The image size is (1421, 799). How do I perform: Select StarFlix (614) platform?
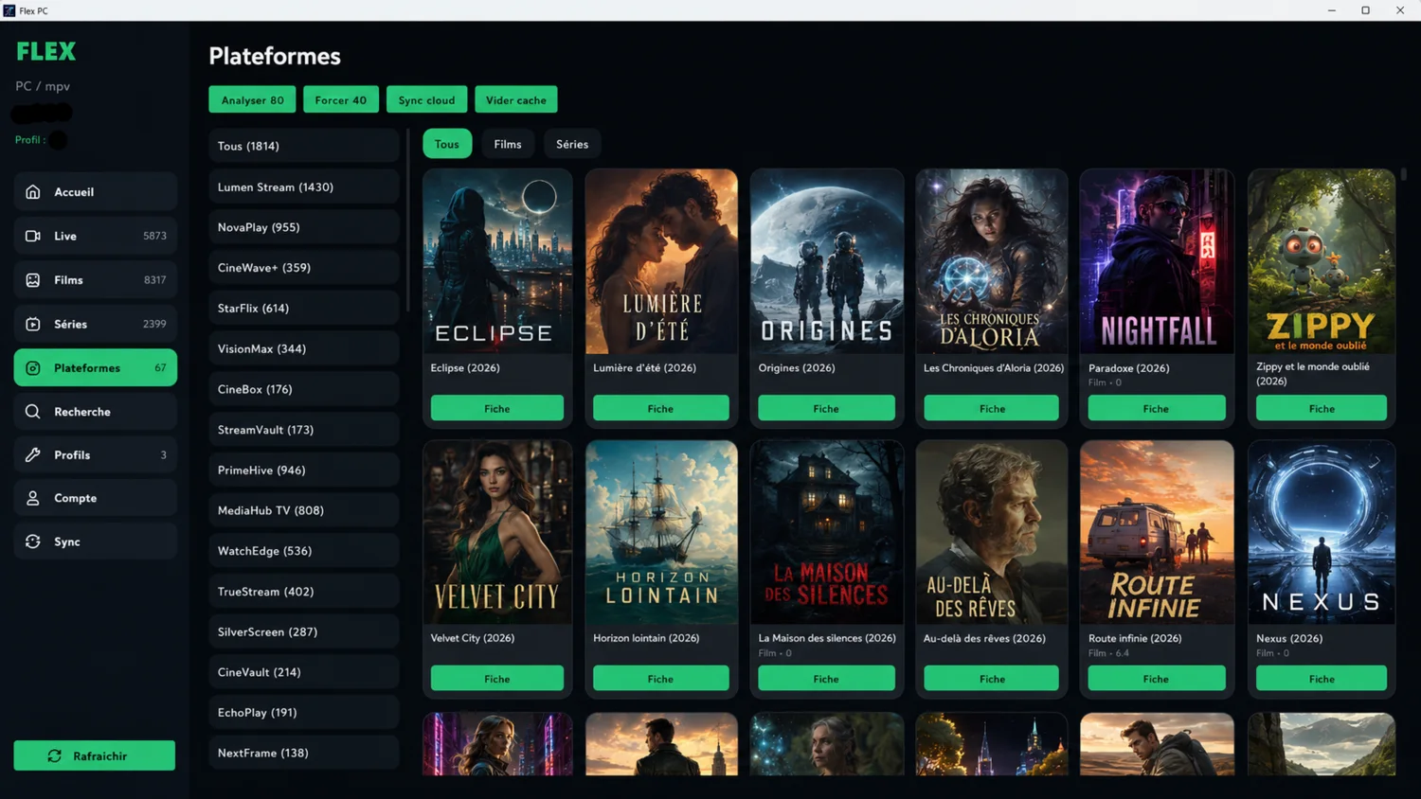click(x=304, y=309)
